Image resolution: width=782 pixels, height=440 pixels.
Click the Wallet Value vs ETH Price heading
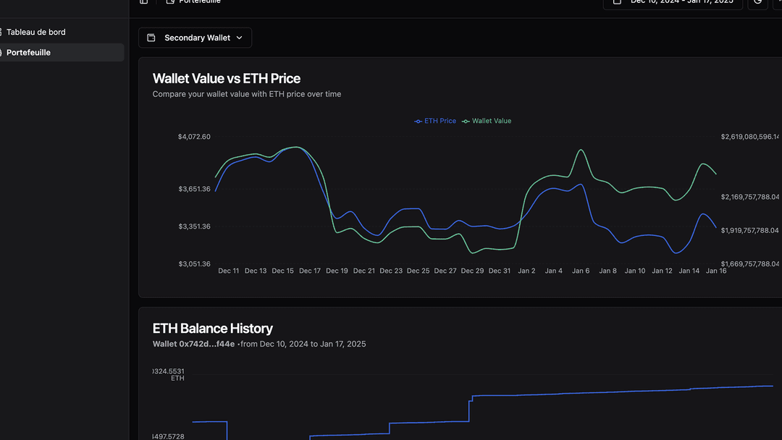[226, 78]
